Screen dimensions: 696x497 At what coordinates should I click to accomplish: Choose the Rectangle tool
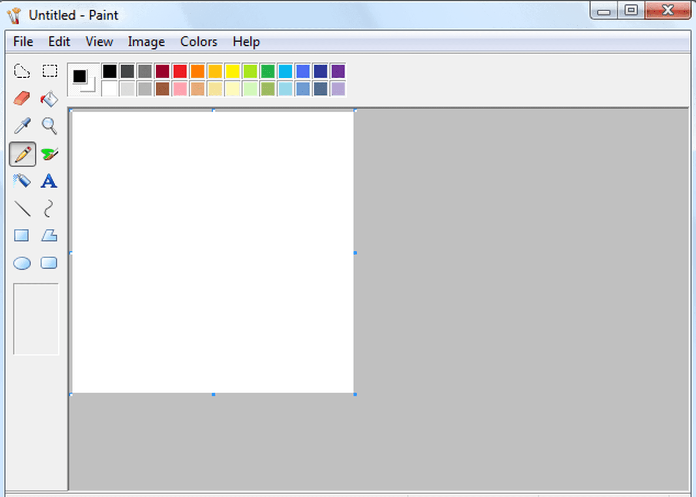pos(22,235)
